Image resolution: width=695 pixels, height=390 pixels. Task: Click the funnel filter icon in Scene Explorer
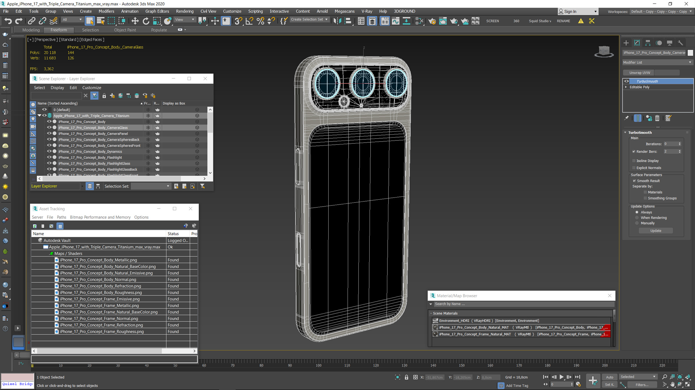tap(94, 96)
